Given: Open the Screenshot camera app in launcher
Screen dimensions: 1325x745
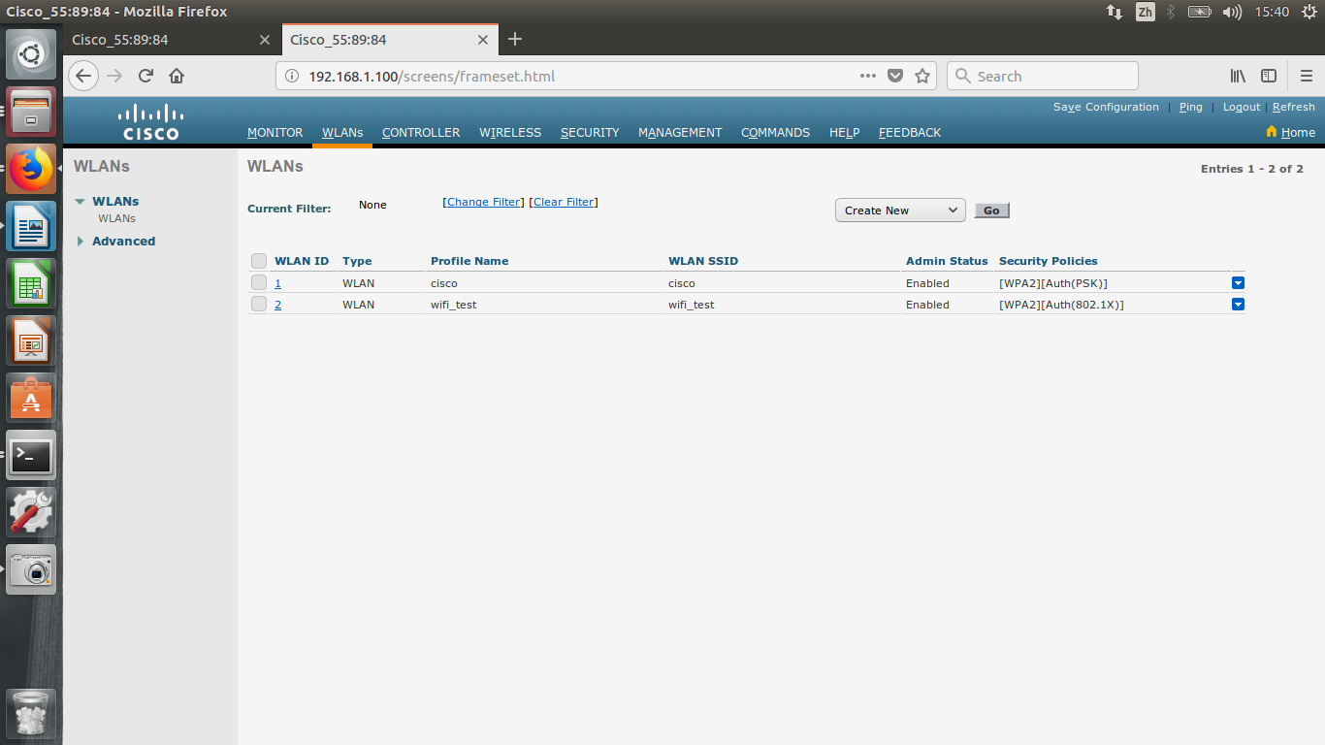Looking at the screenshot, I should pos(31,569).
